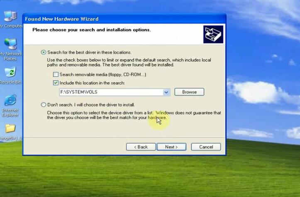Select 'Search for the best driver' radio option
The width and height of the screenshot is (300, 197).
pos(44,52)
